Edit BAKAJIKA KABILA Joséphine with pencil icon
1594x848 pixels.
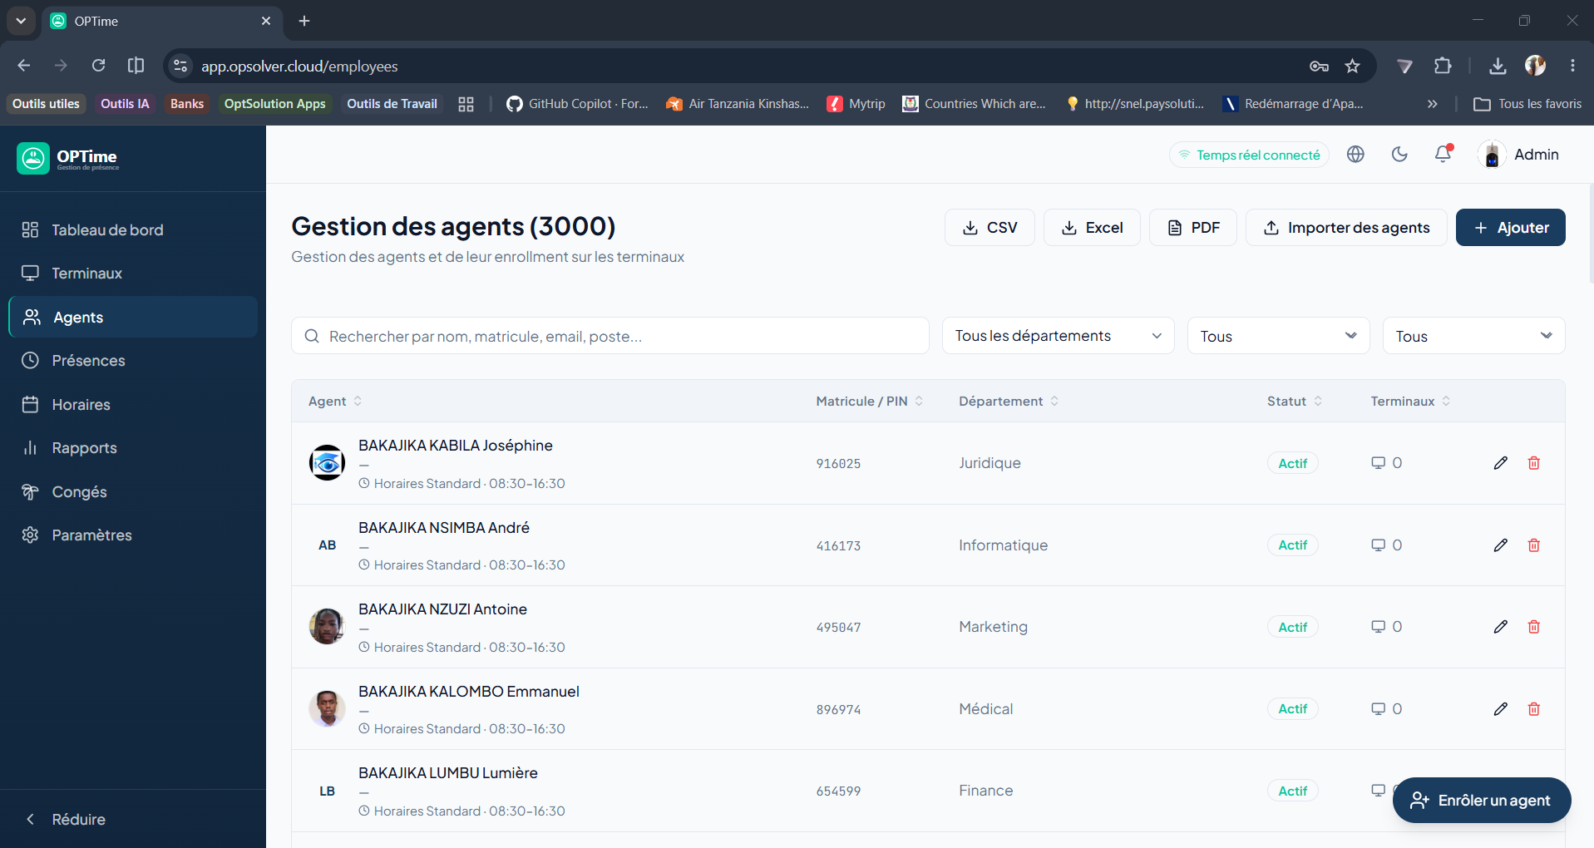pos(1500,463)
